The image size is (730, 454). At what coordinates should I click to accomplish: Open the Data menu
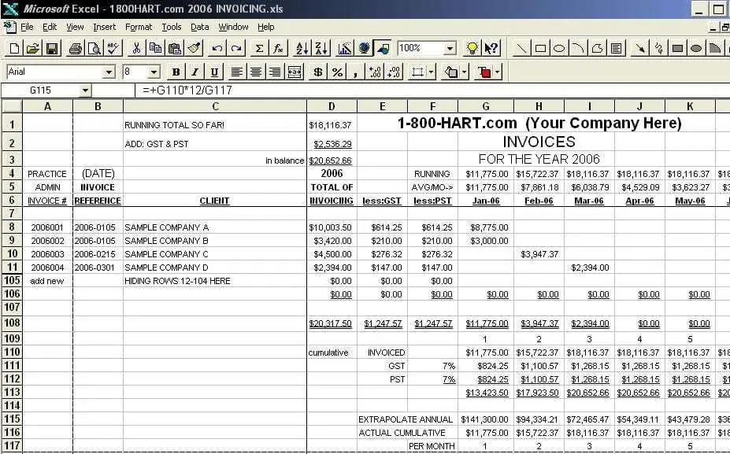point(200,27)
